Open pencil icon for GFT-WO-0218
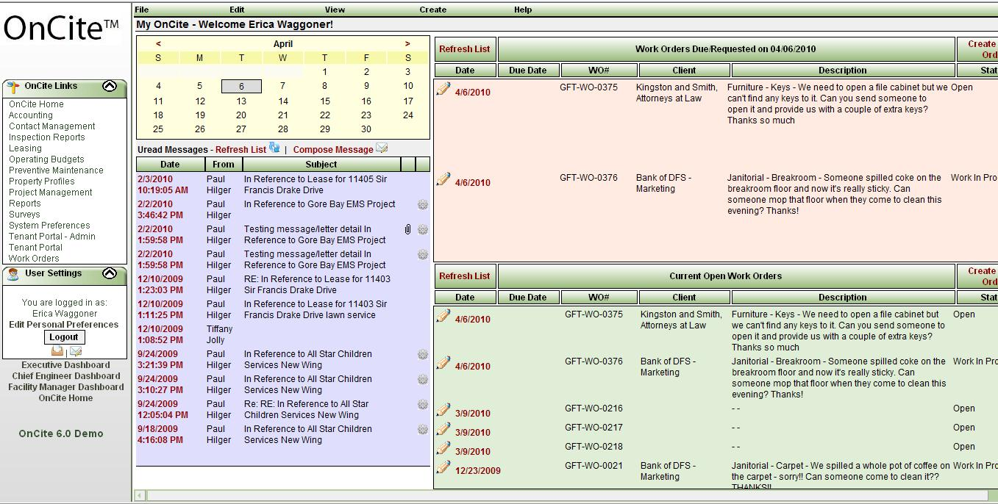 tap(443, 448)
